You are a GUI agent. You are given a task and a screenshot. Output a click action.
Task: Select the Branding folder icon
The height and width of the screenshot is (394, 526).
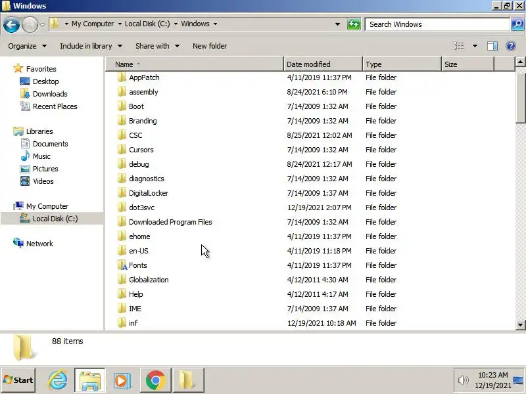click(x=122, y=121)
